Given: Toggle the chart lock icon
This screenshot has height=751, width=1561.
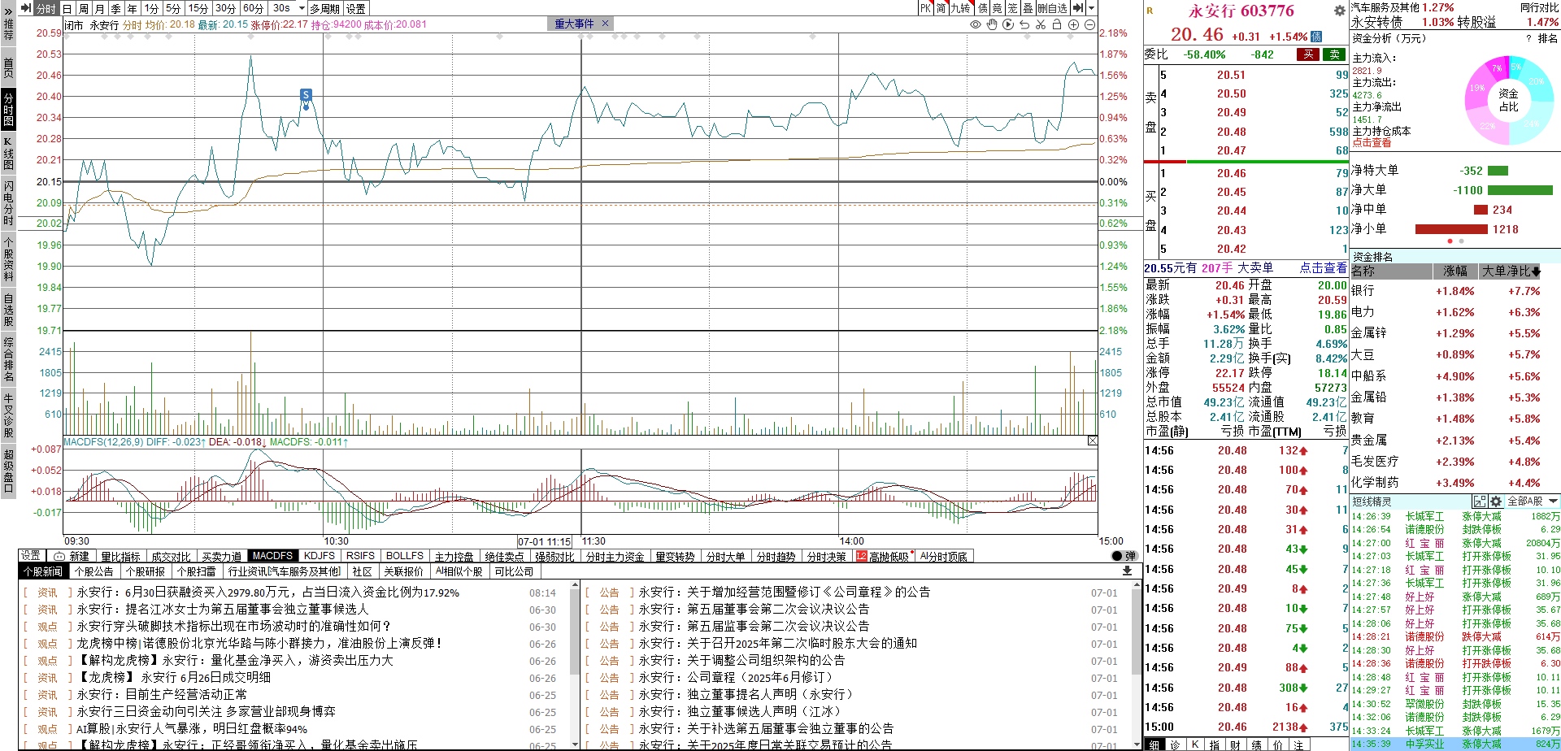Looking at the screenshot, I should click(x=1057, y=24).
